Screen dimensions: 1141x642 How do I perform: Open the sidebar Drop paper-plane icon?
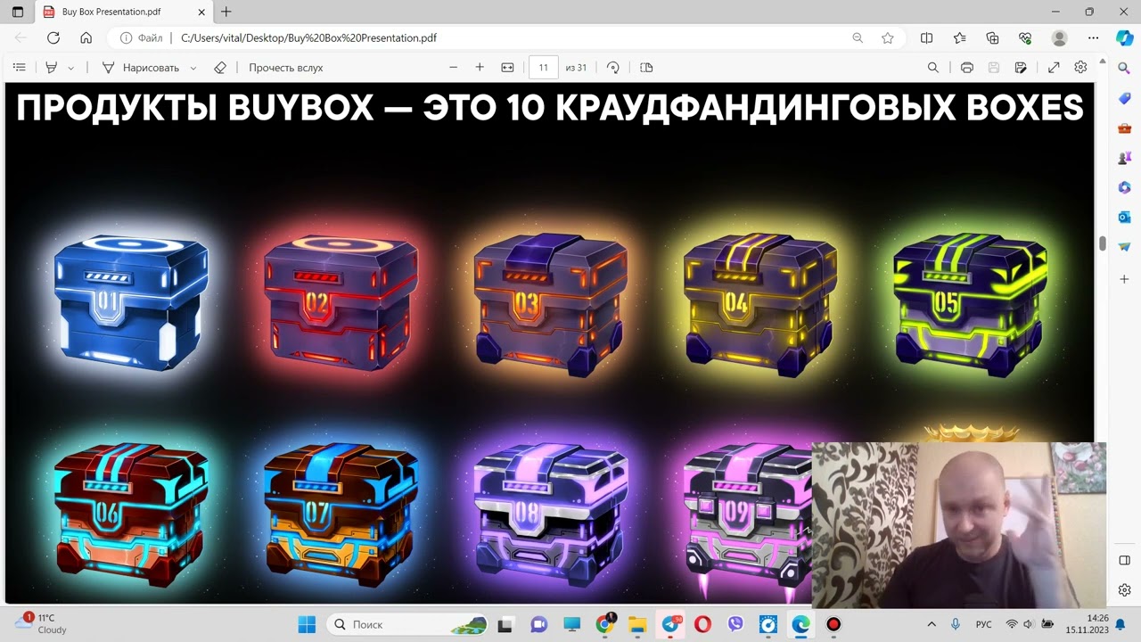[x=1125, y=246]
